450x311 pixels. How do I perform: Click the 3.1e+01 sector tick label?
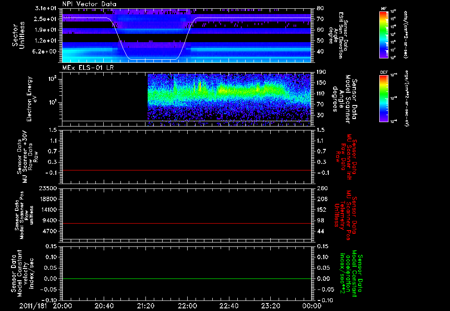click(x=46, y=8)
